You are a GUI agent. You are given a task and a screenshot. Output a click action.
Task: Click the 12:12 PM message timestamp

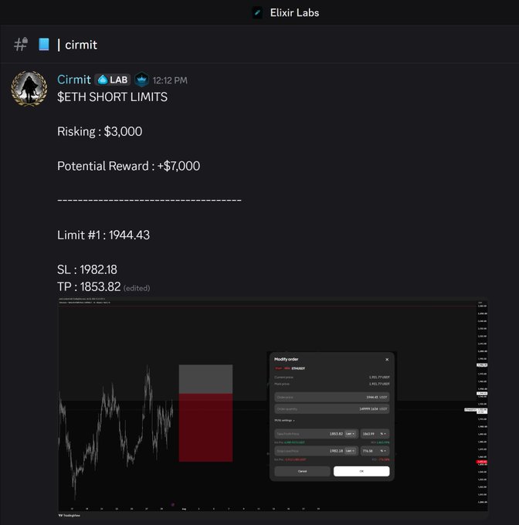click(x=170, y=80)
